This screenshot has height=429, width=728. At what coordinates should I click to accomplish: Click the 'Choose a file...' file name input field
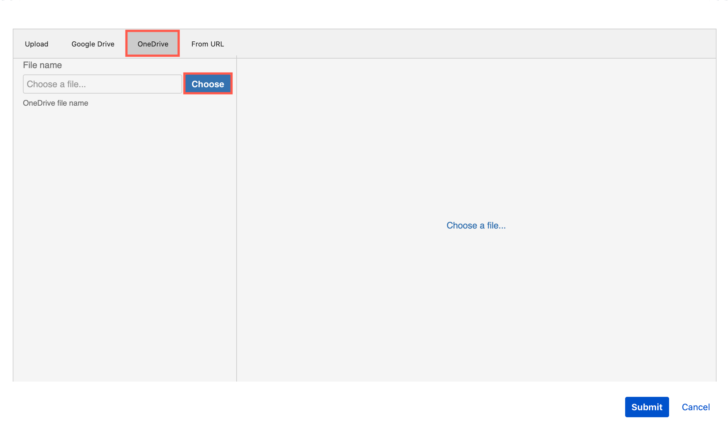(x=102, y=84)
